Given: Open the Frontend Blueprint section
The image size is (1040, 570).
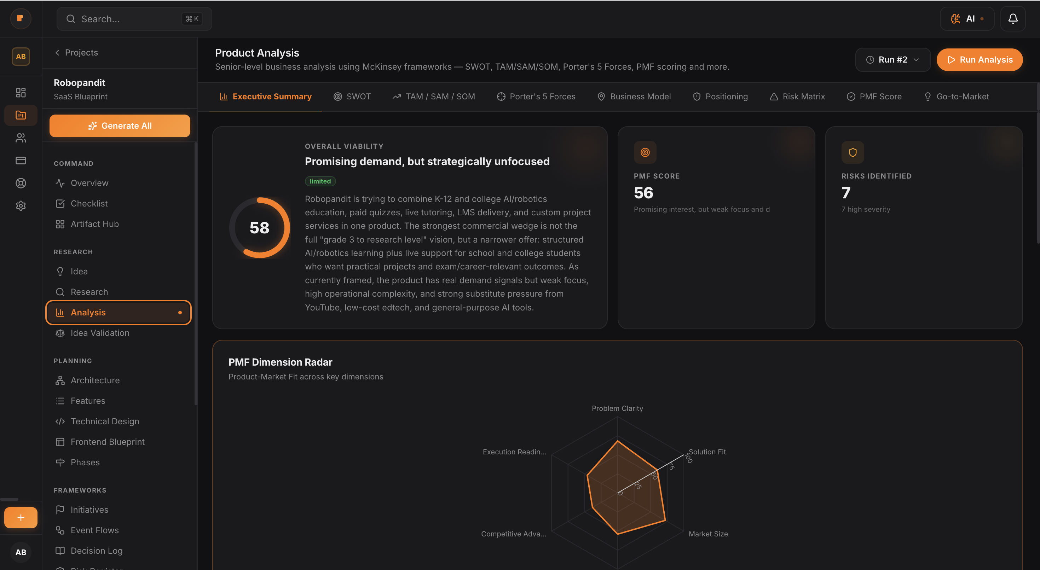Looking at the screenshot, I should (x=108, y=442).
